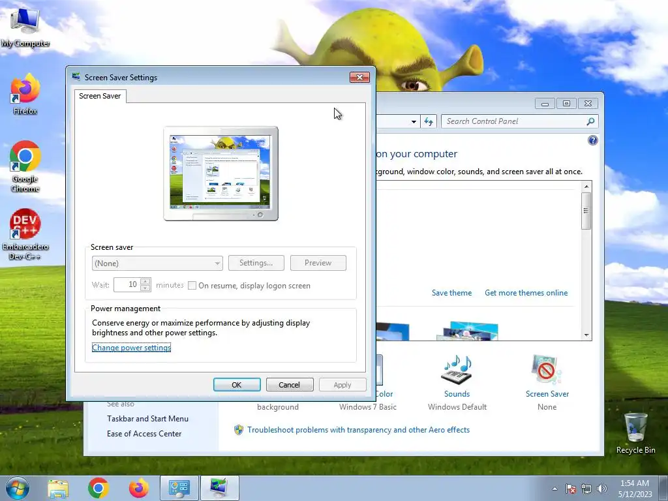Expand the Control Panel address bar dropdown

coord(414,122)
